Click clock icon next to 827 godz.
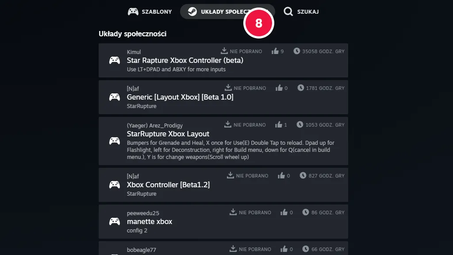This screenshot has width=453, height=255. click(303, 175)
